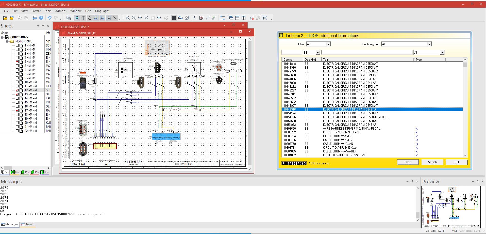Open the Add-ons menu

click(61, 11)
